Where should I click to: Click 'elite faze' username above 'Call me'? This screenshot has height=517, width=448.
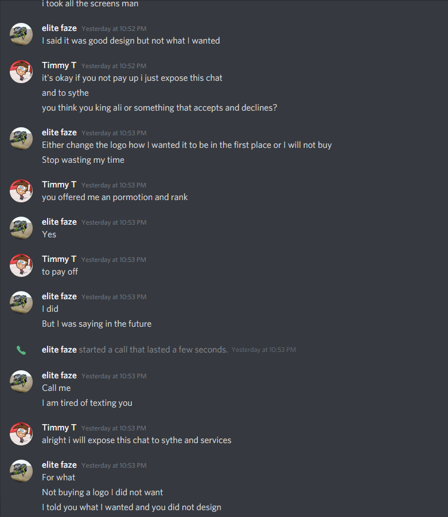point(60,375)
